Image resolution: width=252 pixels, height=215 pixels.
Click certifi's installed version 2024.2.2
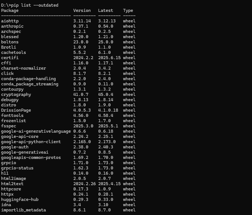[x=83, y=58]
